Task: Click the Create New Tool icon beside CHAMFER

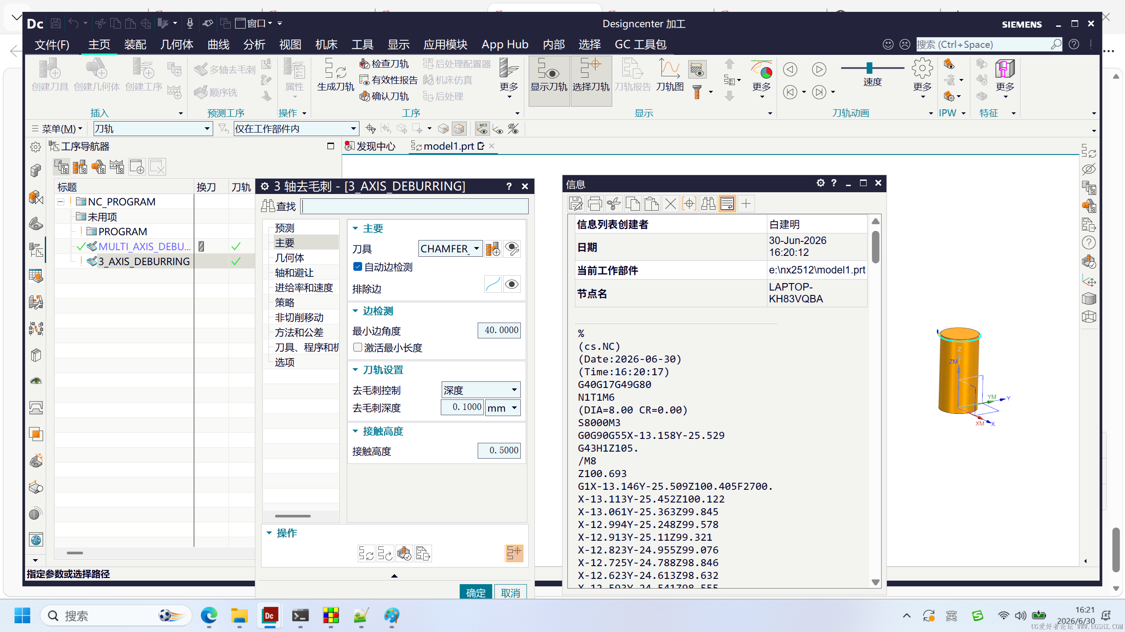Action: click(493, 249)
